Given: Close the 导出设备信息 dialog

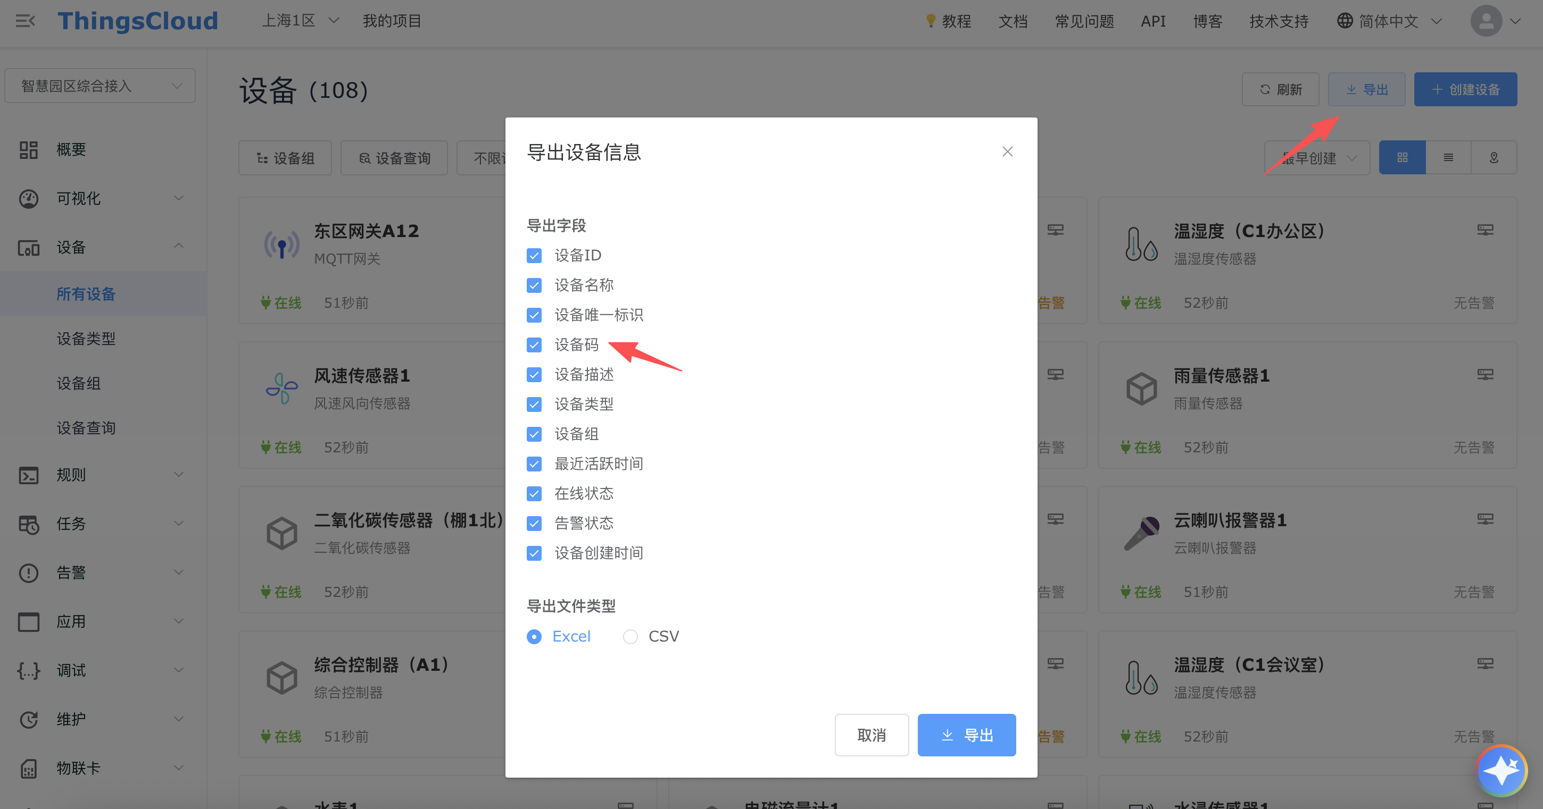Looking at the screenshot, I should click(1008, 152).
